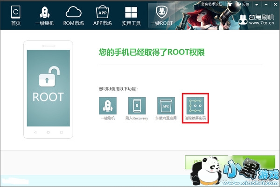The height and width of the screenshot is (187, 280).
Task: Click the 奇兔刷机 rabbit logo
Action: tap(243, 20)
